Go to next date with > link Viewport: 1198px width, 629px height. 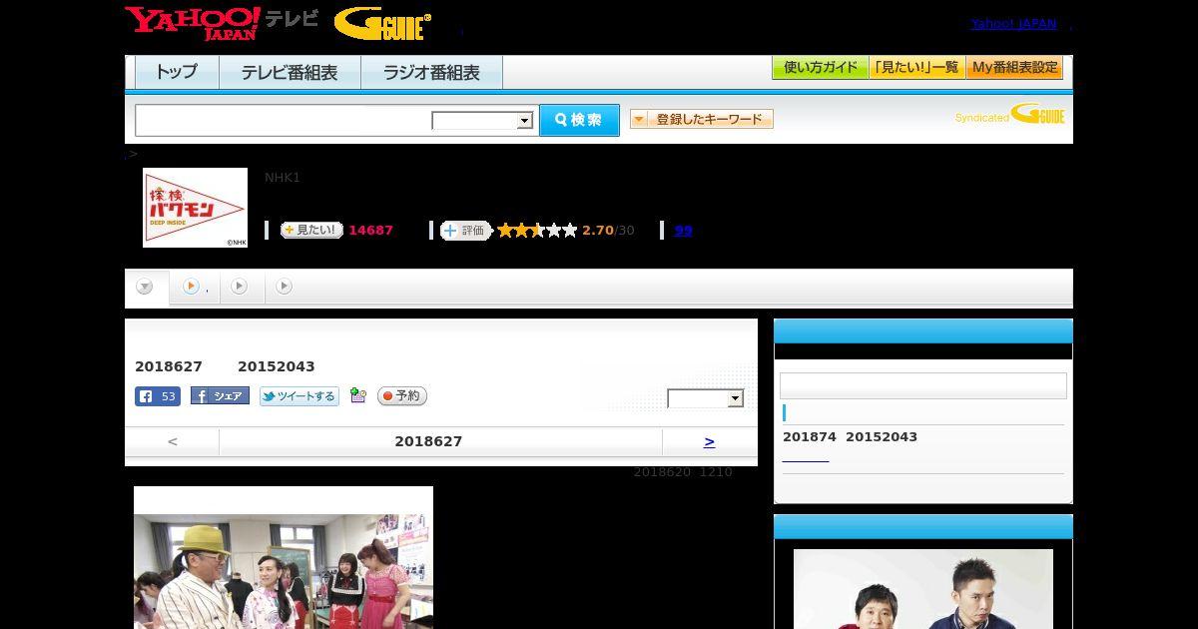(709, 441)
